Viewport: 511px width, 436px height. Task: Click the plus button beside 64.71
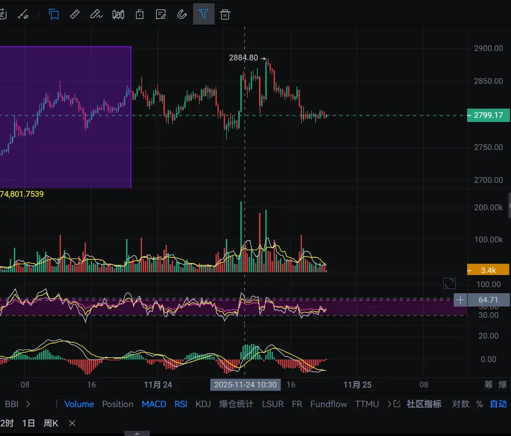[461, 300]
